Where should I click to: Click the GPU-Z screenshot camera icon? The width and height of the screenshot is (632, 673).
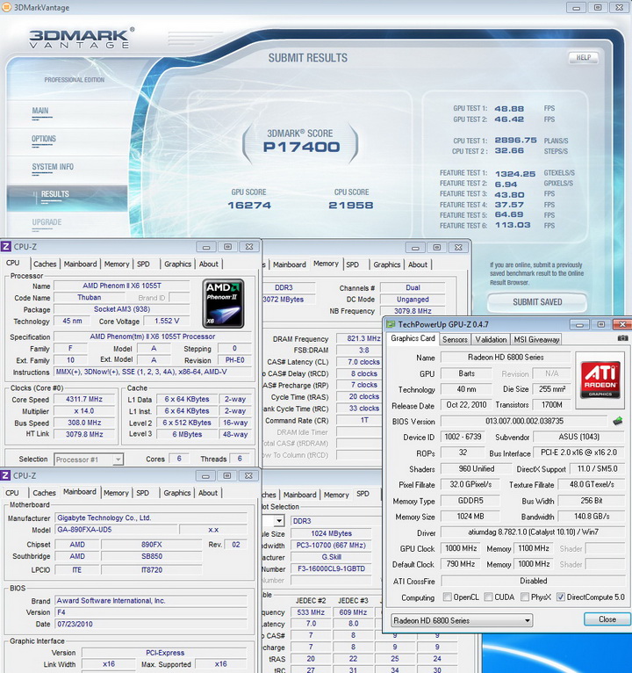pos(622,338)
